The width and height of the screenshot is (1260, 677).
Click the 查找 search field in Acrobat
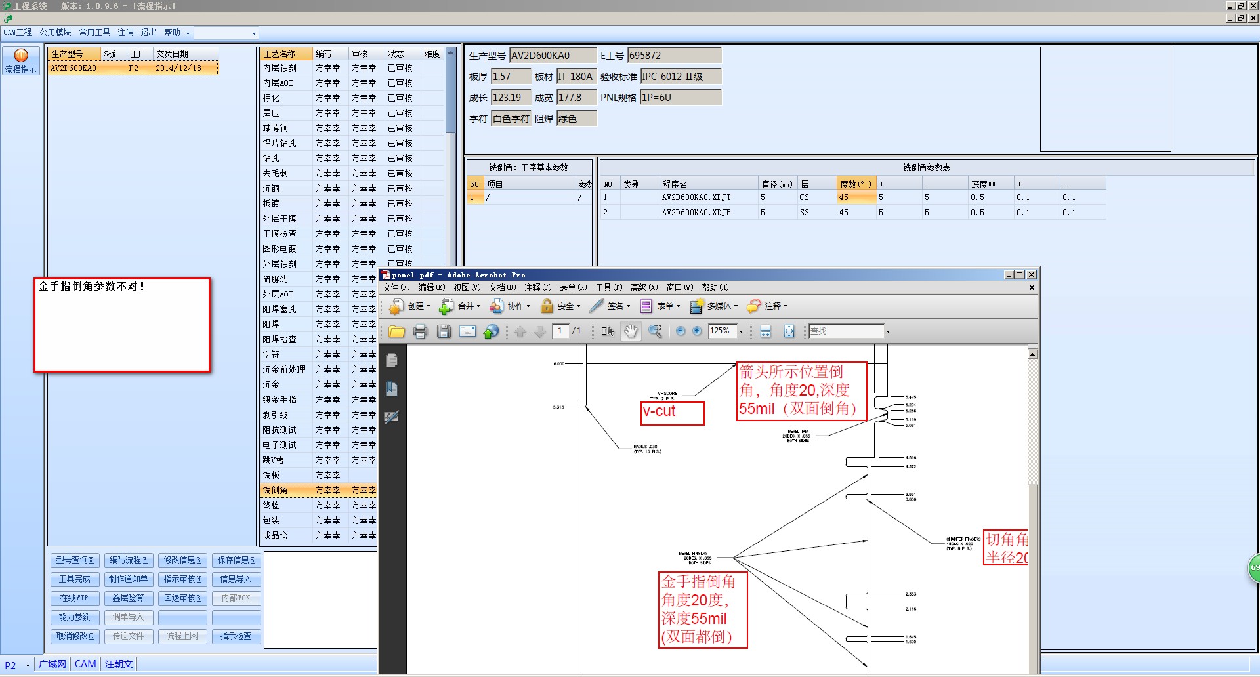[847, 331]
